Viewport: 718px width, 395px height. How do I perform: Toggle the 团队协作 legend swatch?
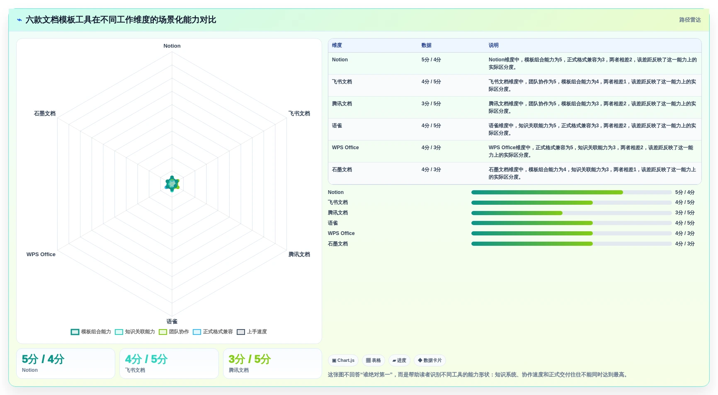pos(163,332)
